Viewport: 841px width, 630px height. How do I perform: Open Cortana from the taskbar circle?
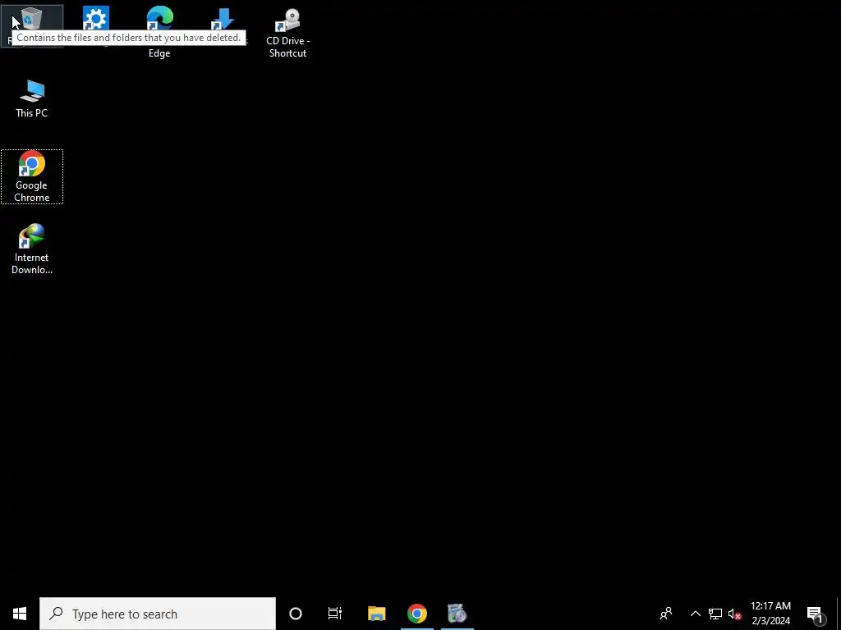tap(296, 614)
